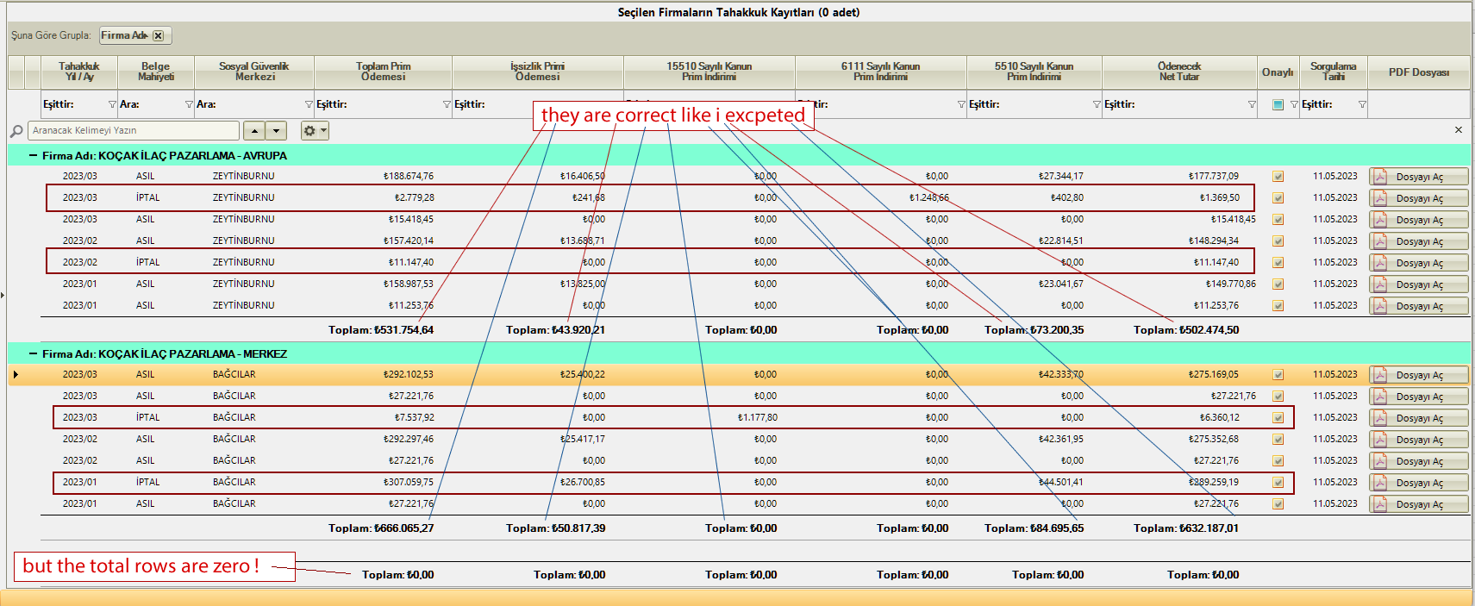Collapse the KOÇAK İLAÇ PAZARLAMA - AVRUPA group
Screen dimensions: 1475x606
coord(33,156)
